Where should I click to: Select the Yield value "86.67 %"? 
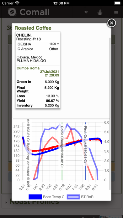53,101
